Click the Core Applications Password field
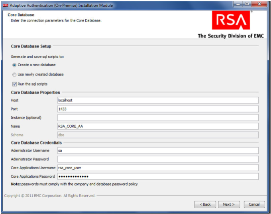 (x=158, y=176)
